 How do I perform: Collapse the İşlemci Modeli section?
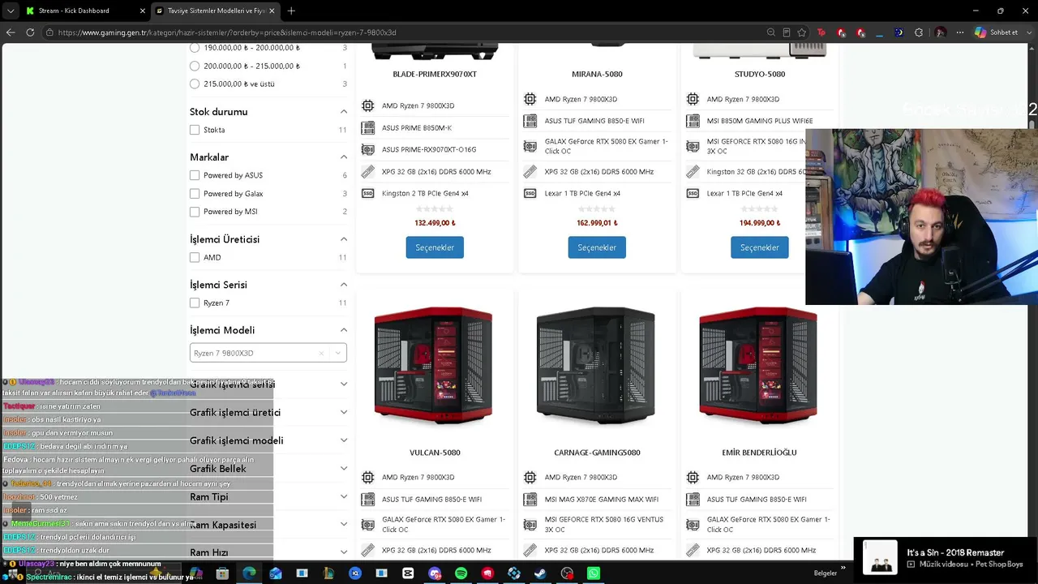tap(344, 330)
